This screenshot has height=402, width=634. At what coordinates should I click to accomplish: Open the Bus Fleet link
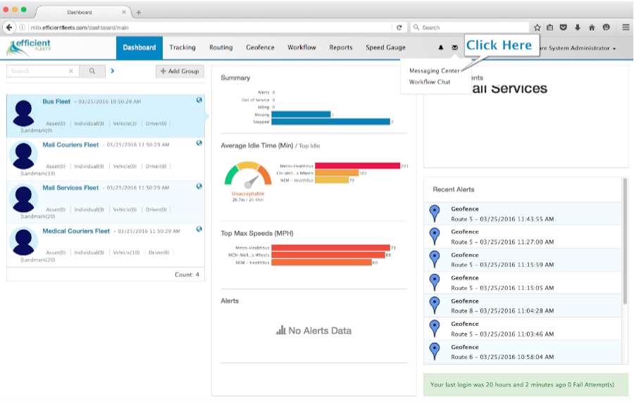[56, 101]
